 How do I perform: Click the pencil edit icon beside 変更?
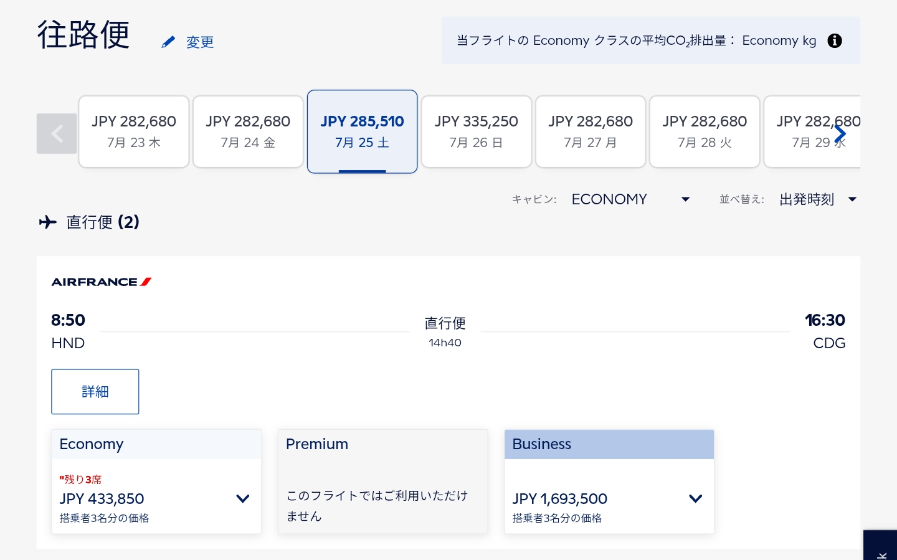[x=168, y=42]
